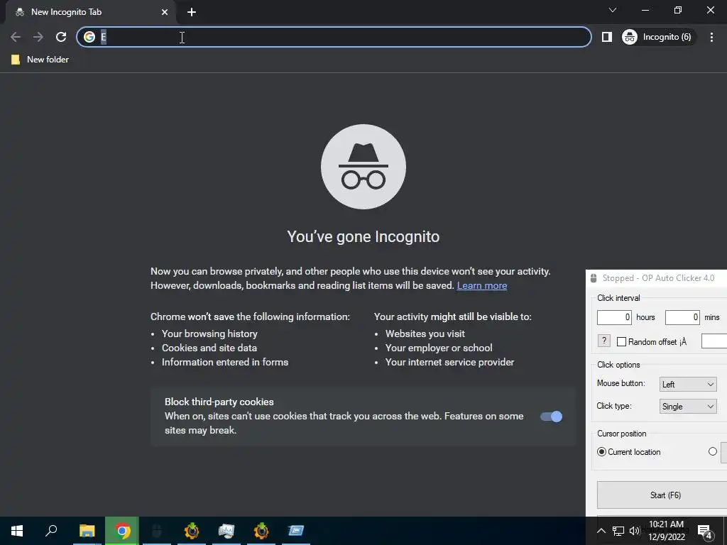Click the mins interval input field
727x545 pixels.
coord(682,317)
